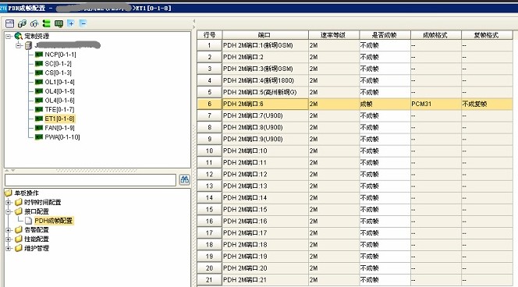
Task: Click the folder icon of 时钟时间配置
Action: coord(19,202)
